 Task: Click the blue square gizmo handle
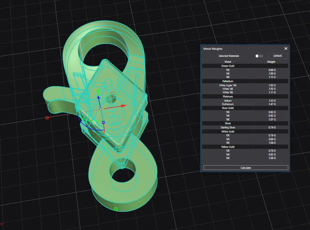(103, 122)
